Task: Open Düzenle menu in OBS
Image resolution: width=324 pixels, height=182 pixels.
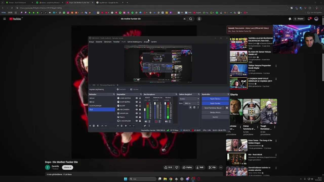Action: pyautogui.click(x=99, y=42)
